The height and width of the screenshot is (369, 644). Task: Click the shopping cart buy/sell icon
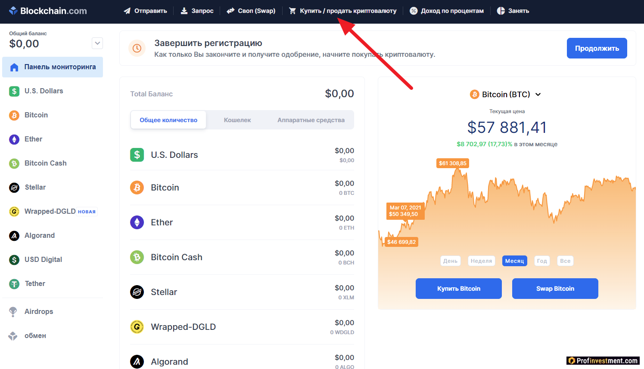[292, 11]
